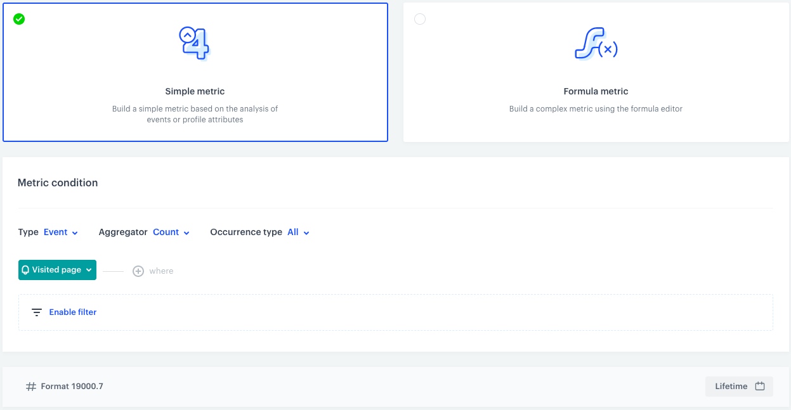The height and width of the screenshot is (410, 791).
Task: Select the Simple metric card
Action: tap(195, 72)
